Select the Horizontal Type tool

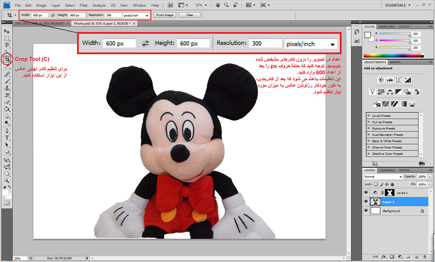coord(7,138)
